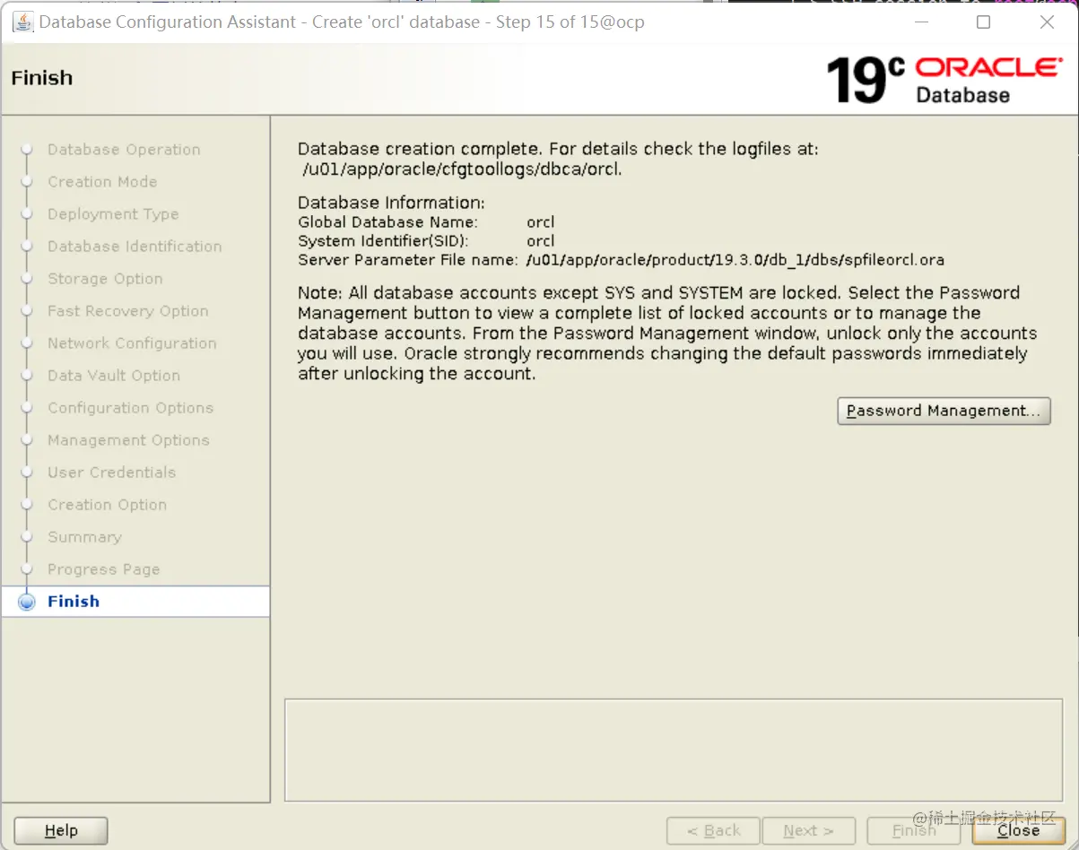Click the disabled Next button

808,830
